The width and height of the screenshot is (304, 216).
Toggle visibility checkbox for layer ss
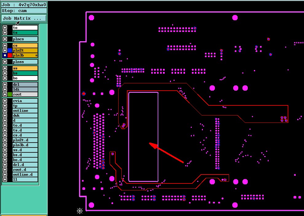[5, 68]
